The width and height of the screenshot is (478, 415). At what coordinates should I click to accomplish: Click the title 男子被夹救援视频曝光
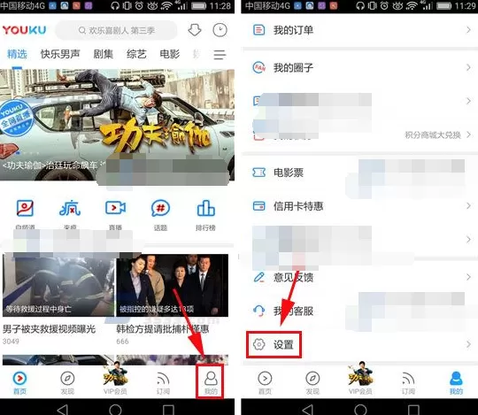(x=49, y=329)
